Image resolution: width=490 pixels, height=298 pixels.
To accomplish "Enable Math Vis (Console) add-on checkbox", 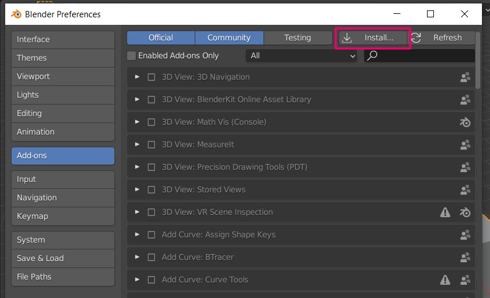I will pos(151,122).
